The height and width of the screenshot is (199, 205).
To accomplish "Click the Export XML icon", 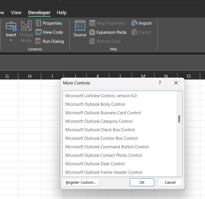I will (x=134, y=32).
